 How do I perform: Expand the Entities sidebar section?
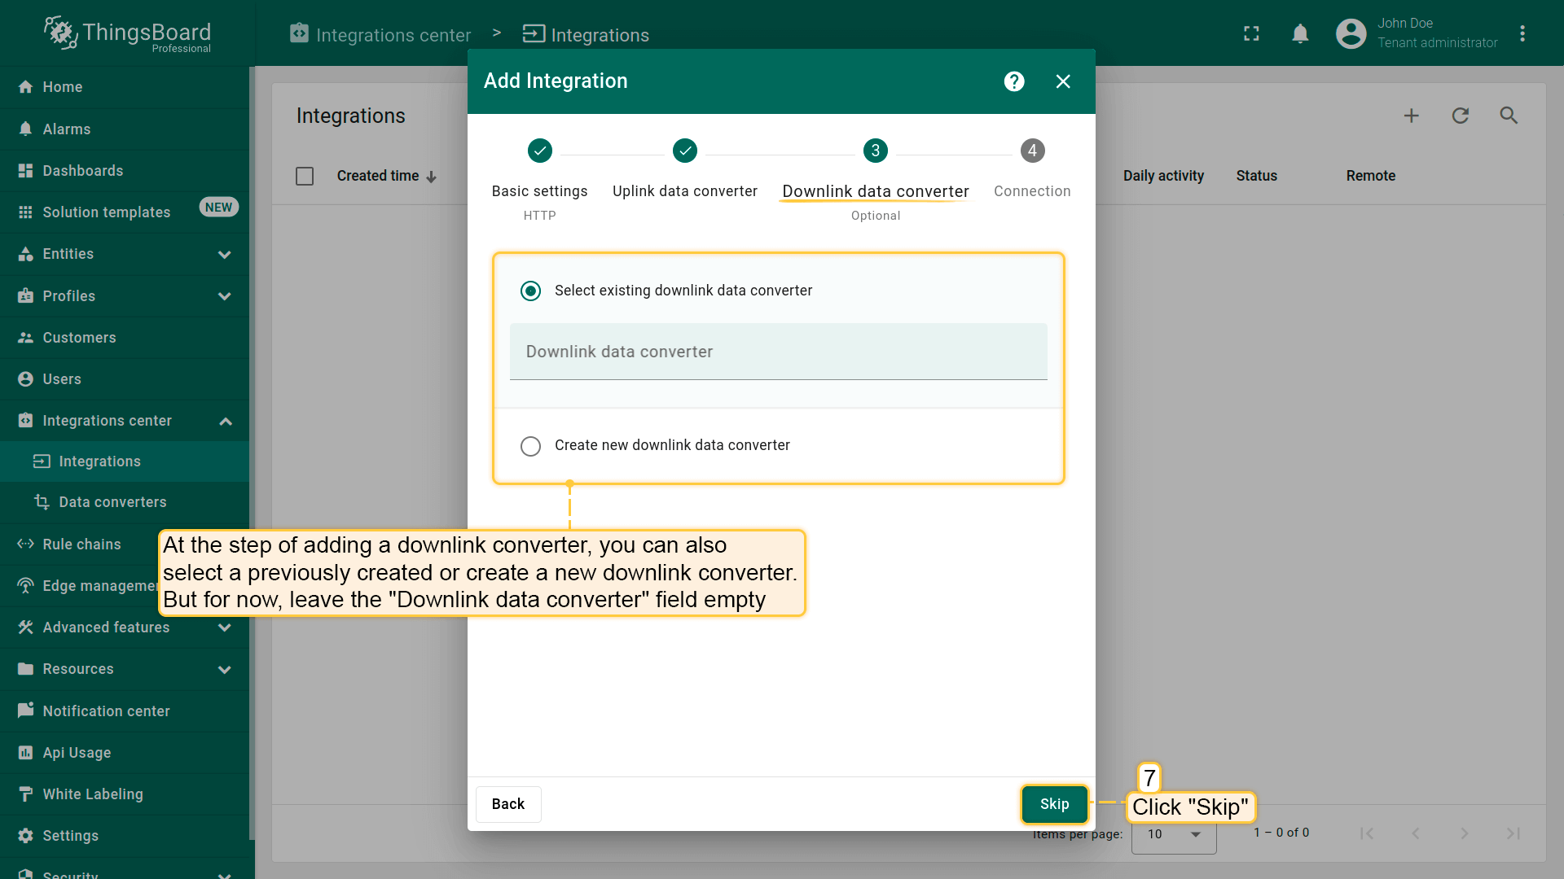[224, 254]
